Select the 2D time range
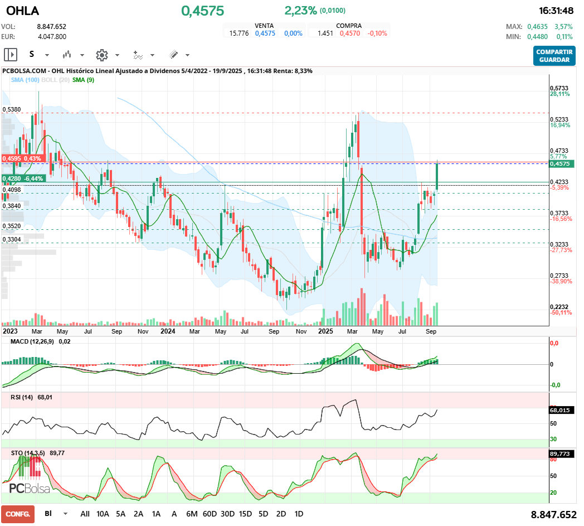This screenshot has height=526, width=584. click(x=281, y=514)
